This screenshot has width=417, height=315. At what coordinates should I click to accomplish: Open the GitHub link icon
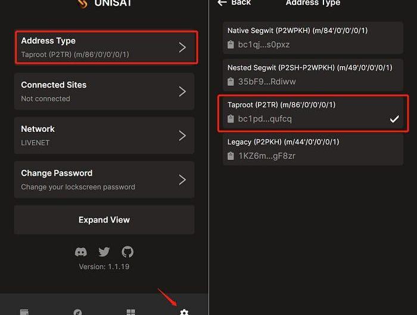click(x=127, y=252)
